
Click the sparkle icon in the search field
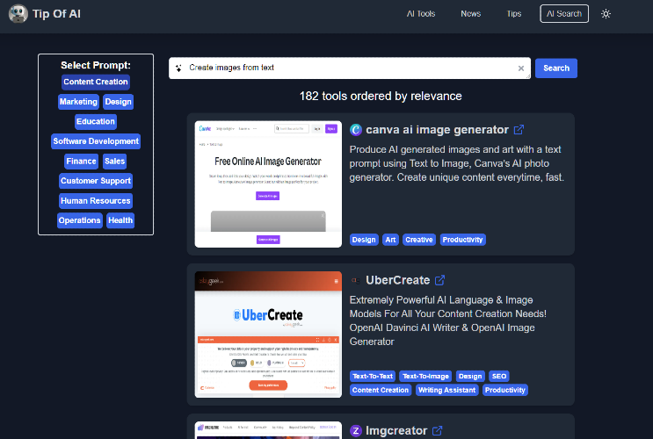[x=178, y=68]
